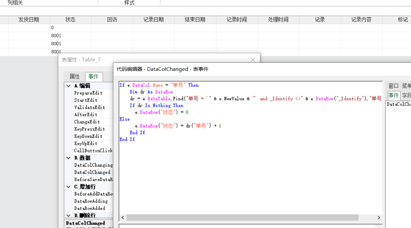Collapse the D.删除行 event group
This screenshot has width=411, height=228.
69,215
